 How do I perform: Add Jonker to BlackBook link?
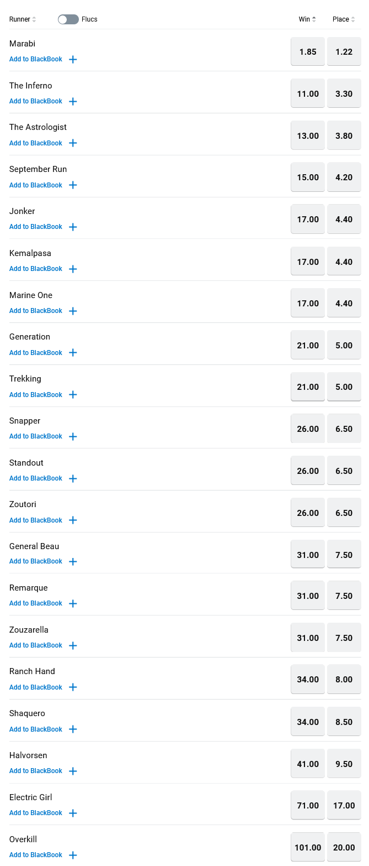point(36,227)
